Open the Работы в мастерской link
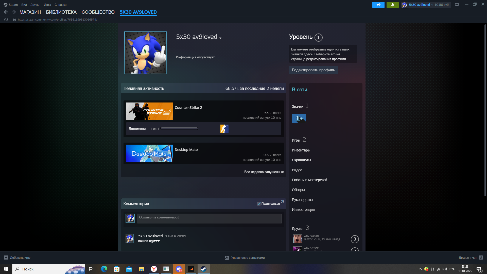The height and width of the screenshot is (274, 487). pyautogui.click(x=309, y=180)
